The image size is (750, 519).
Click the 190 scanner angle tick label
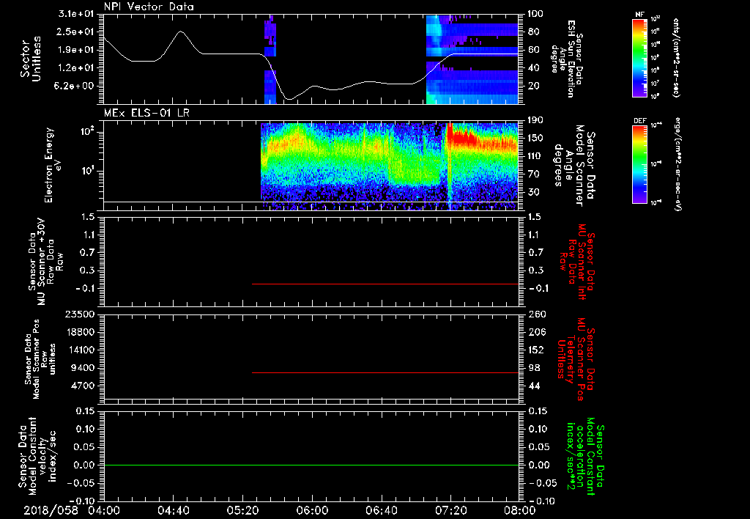(535, 120)
